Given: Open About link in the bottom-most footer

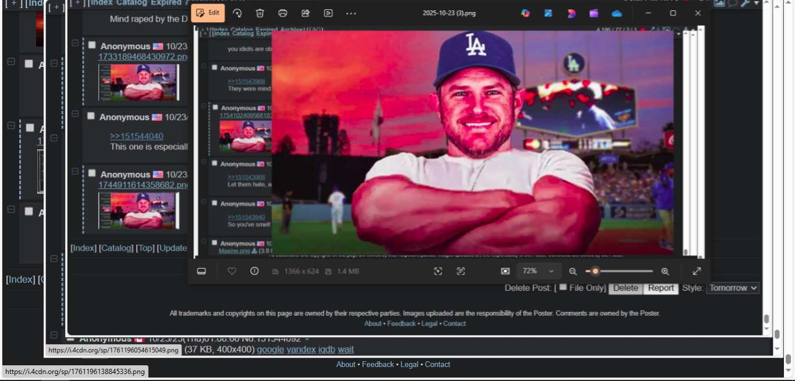Looking at the screenshot, I should click(346, 364).
